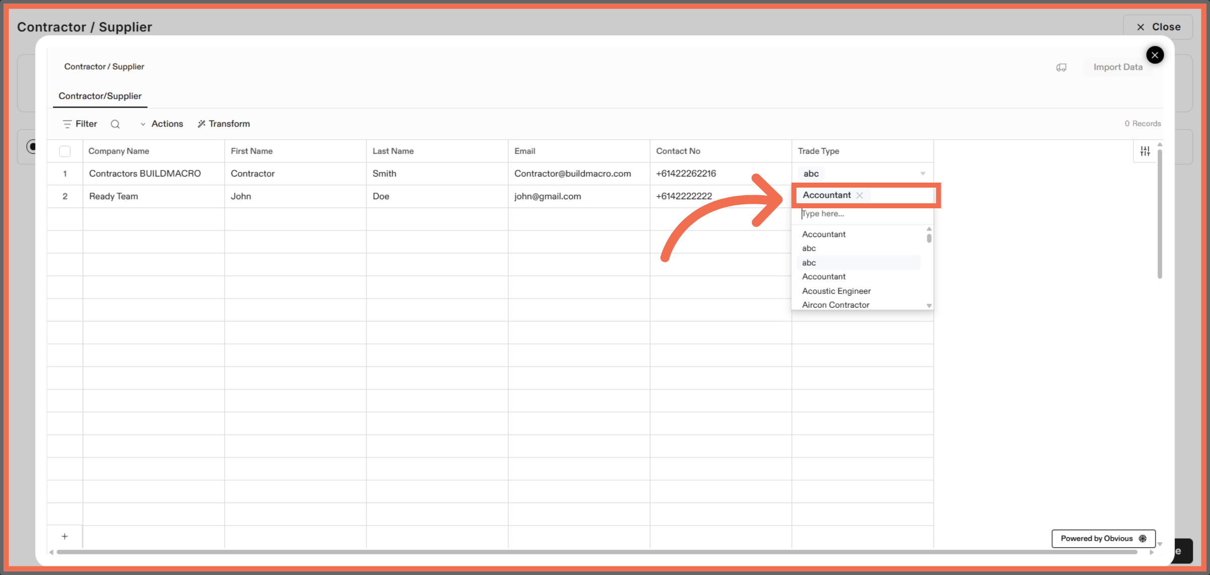Open the Powered by Obvious link

pyautogui.click(x=1103, y=539)
